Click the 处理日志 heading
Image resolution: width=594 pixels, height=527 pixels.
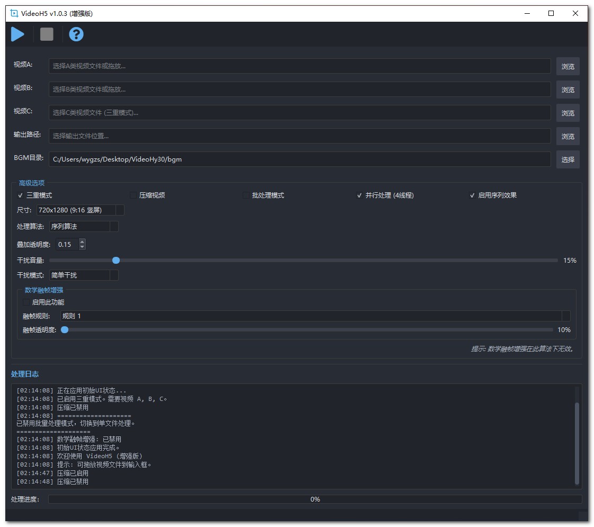[24, 374]
